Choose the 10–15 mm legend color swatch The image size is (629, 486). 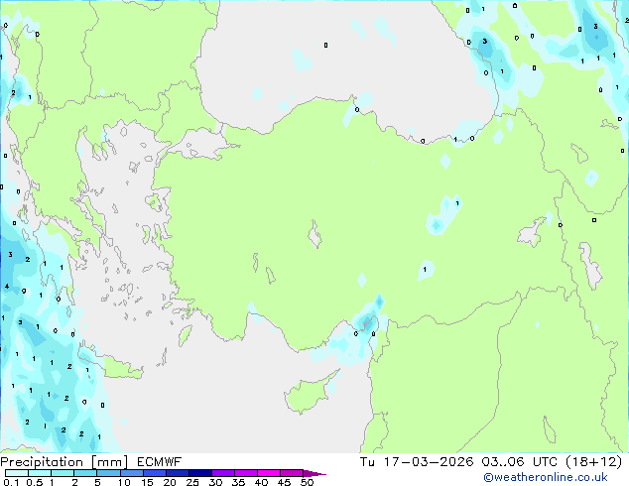coord(131,473)
